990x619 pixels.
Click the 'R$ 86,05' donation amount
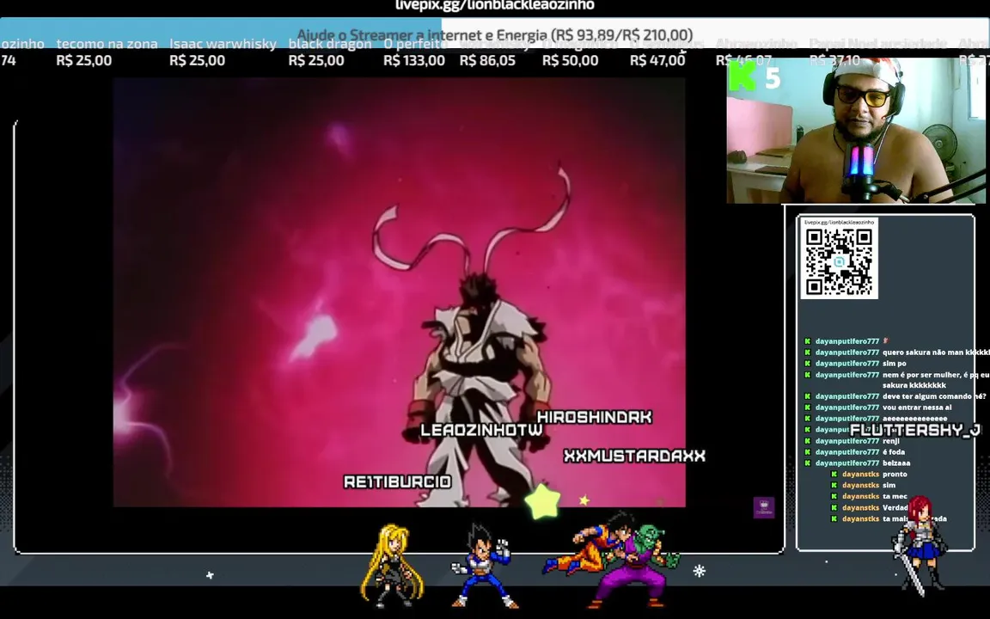(487, 61)
